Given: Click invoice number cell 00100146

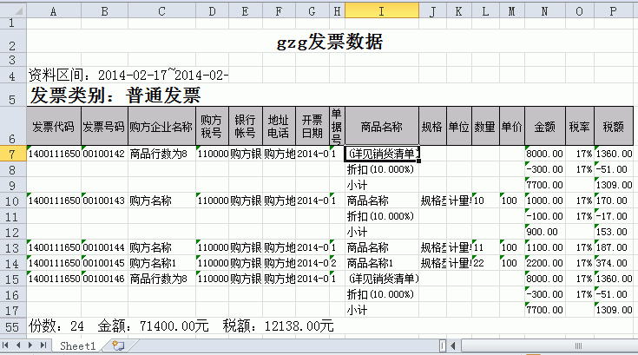Looking at the screenshot, I should coord(104,279).
